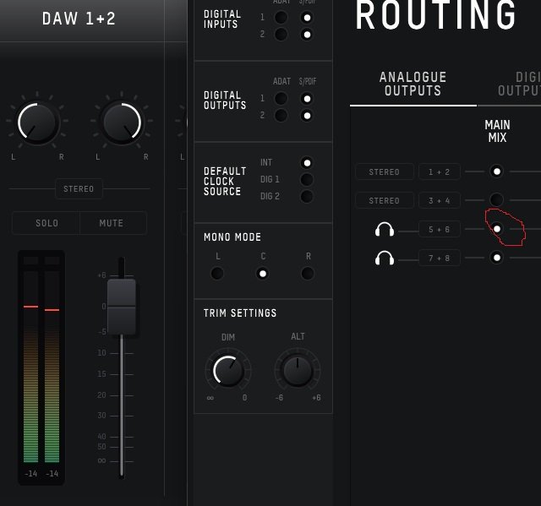Toggle Main Mix routing for 7 + 8
The image size is (541, 506).
point(497,257)
